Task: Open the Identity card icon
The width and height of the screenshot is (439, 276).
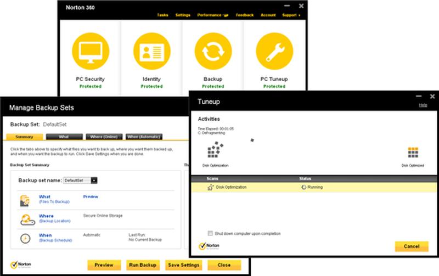Action: coord(152,51)
